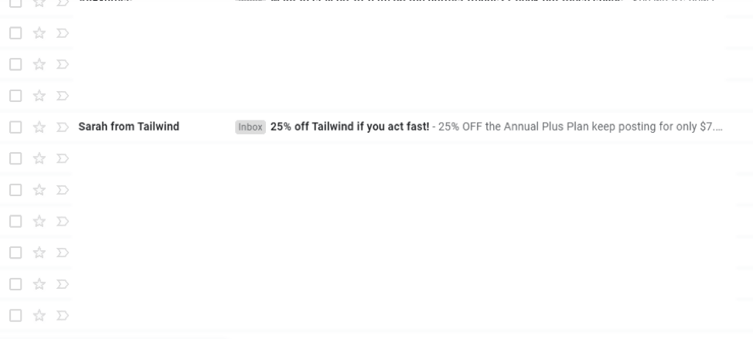The width and height of the screenshot is (753, 339).
Task: Toggle importance marker in bottom-most visible row
Action: coord(63,316)
